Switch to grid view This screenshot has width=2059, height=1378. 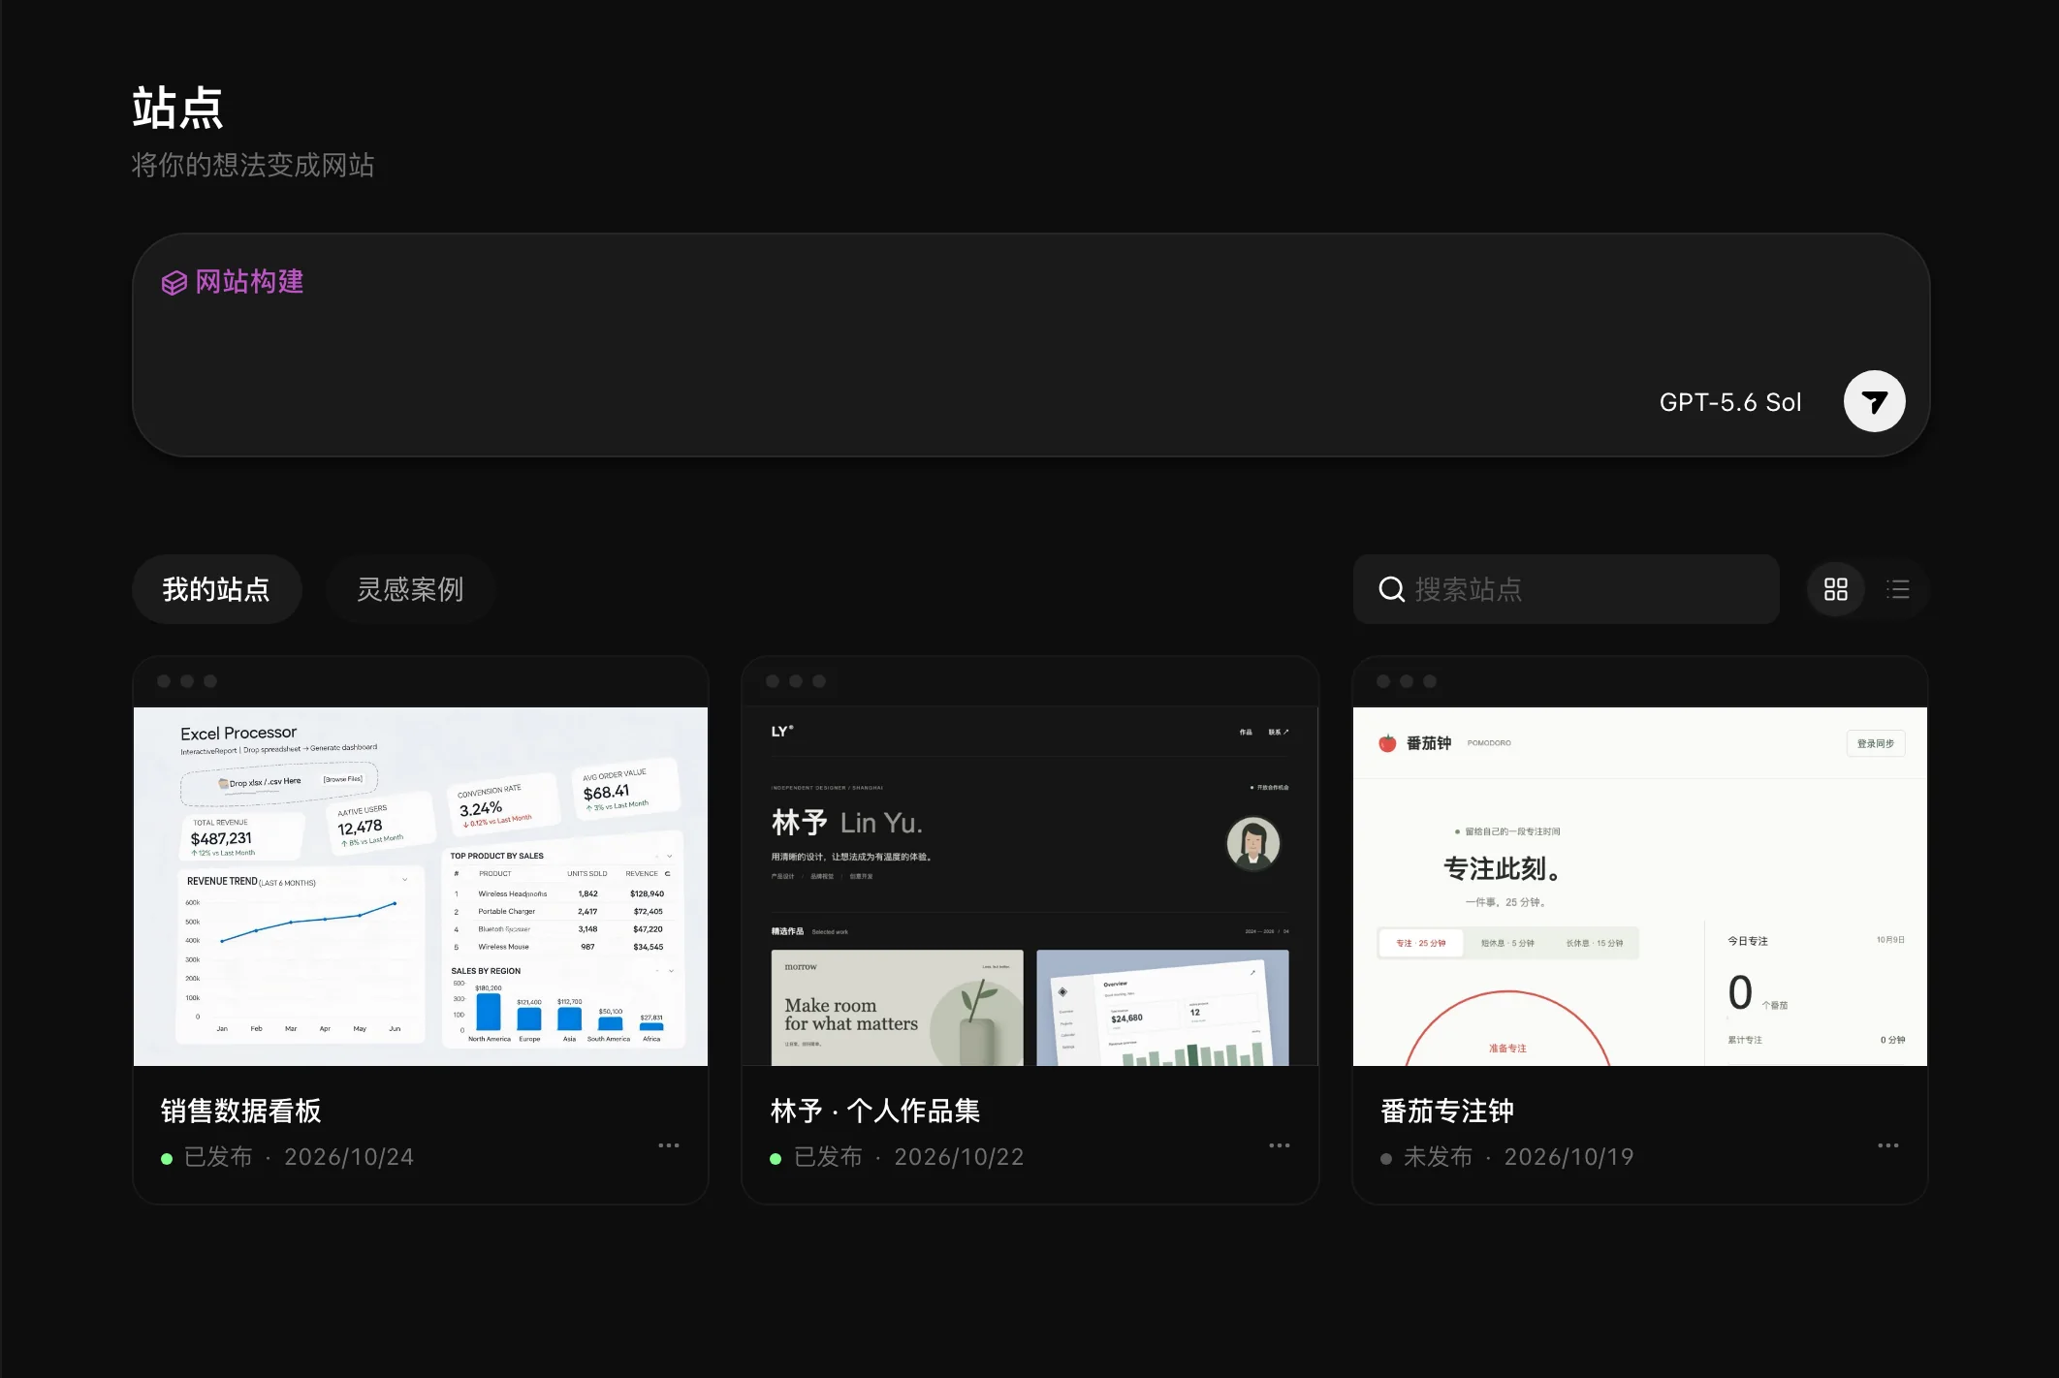(x=1836, y=589)
